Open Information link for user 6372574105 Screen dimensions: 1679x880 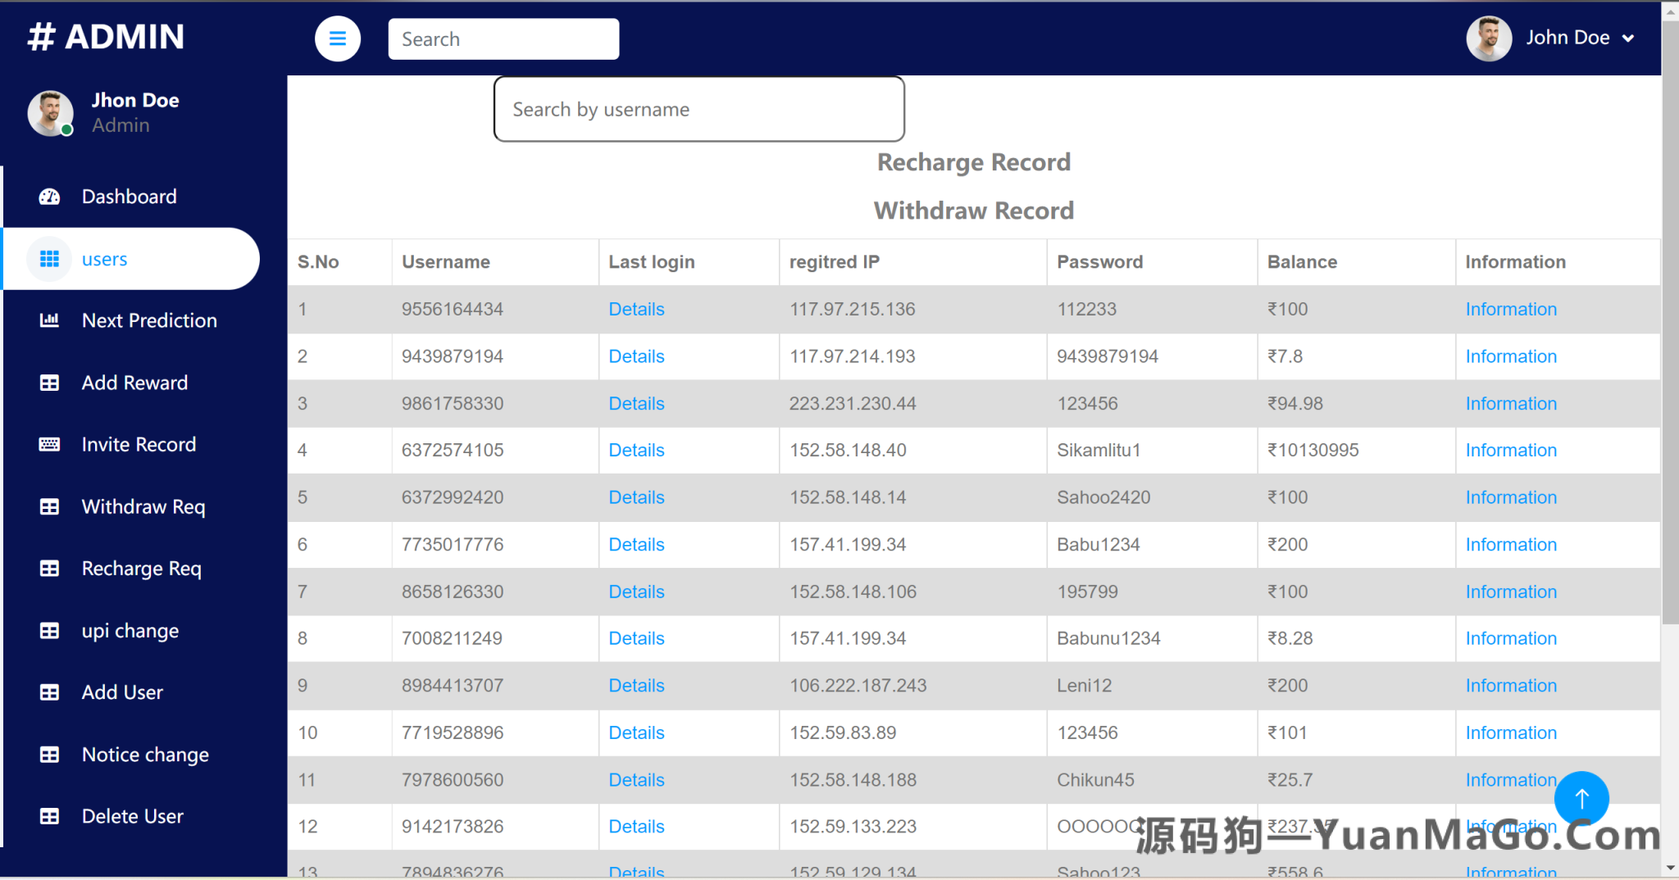pyautogui.click(x=1510, y=450)
